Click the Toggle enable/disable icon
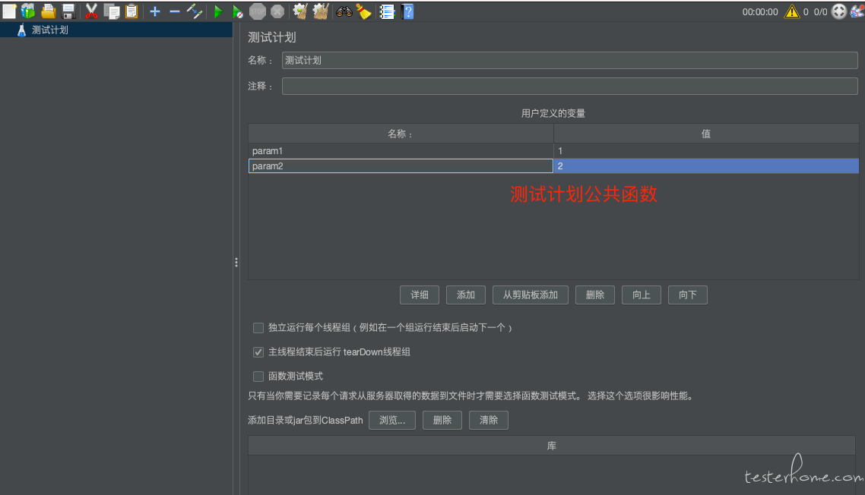The width and height of the screenshot is (865, 495). point(194,11)
